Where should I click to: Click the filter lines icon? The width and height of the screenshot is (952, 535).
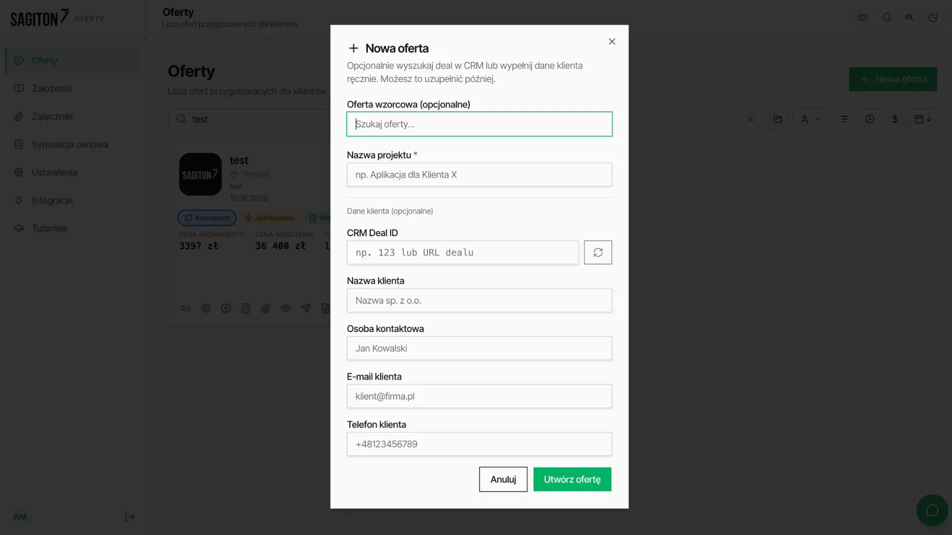coord(844,119)
